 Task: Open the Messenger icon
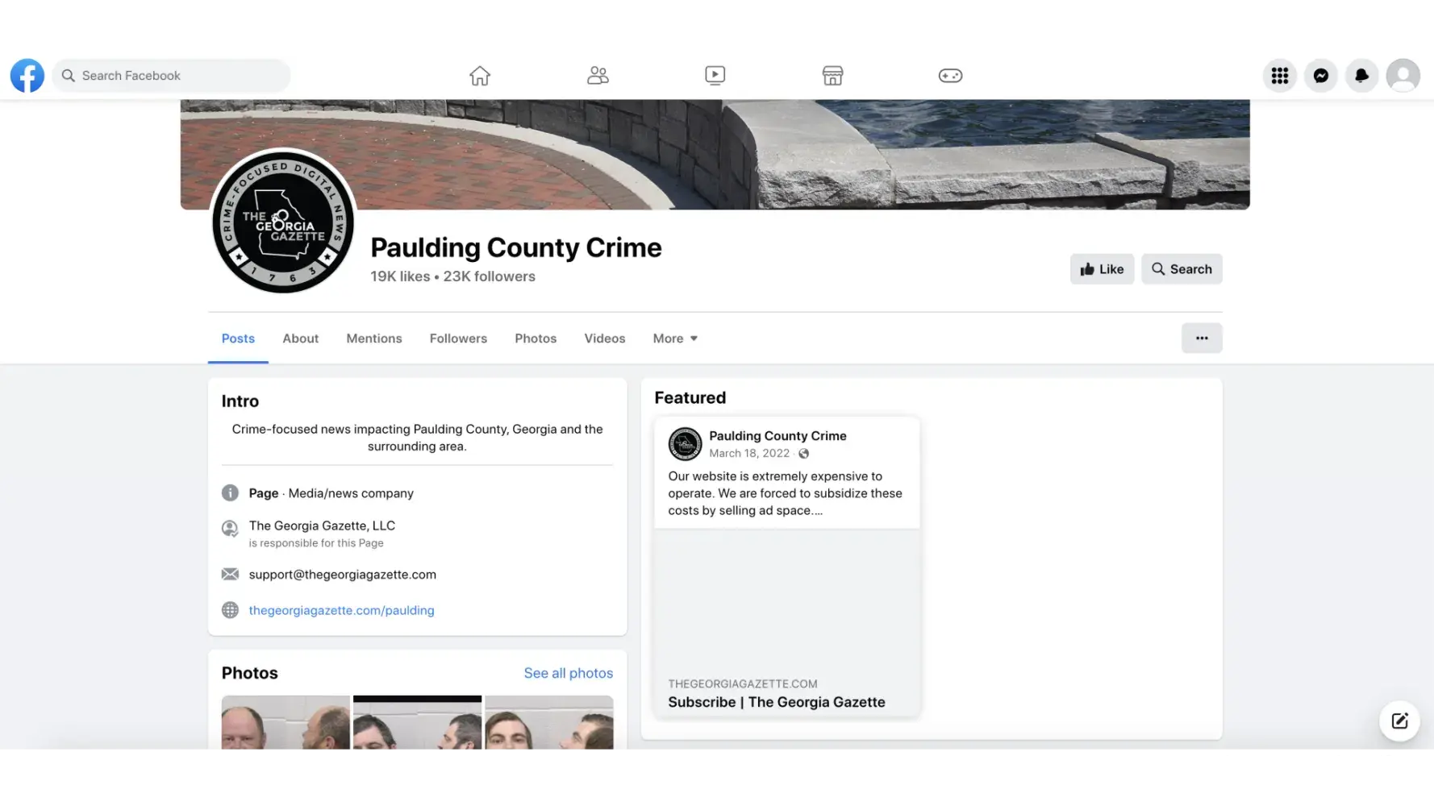point(1320,76)
